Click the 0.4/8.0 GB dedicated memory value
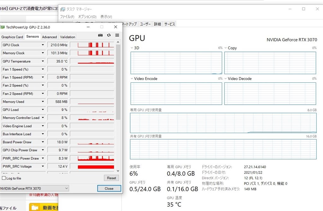323x211 pixels. coord(181,174)
